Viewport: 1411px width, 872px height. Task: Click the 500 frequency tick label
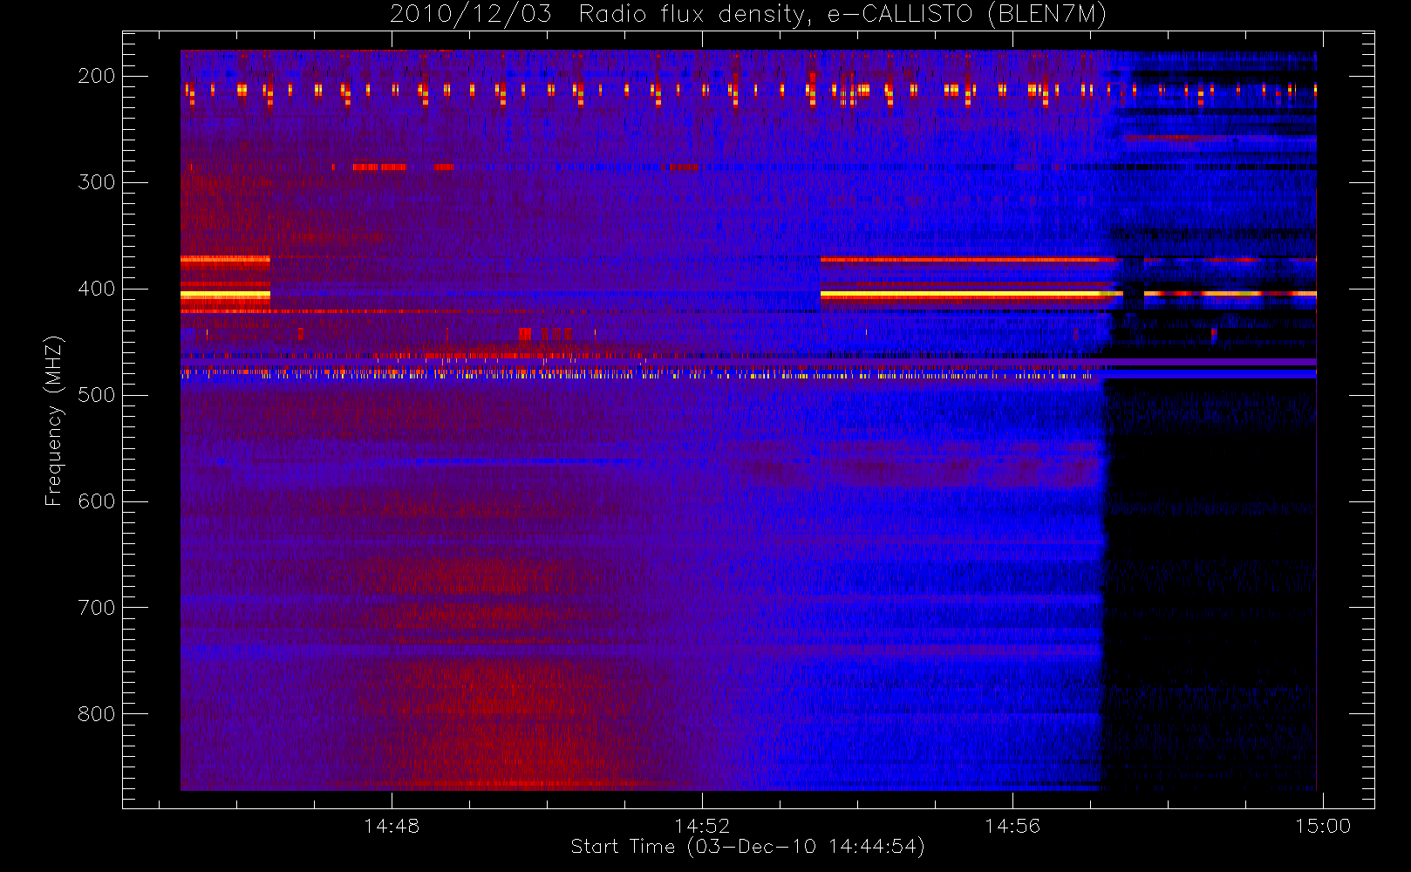pyautogui.click(x=96, y=395)
